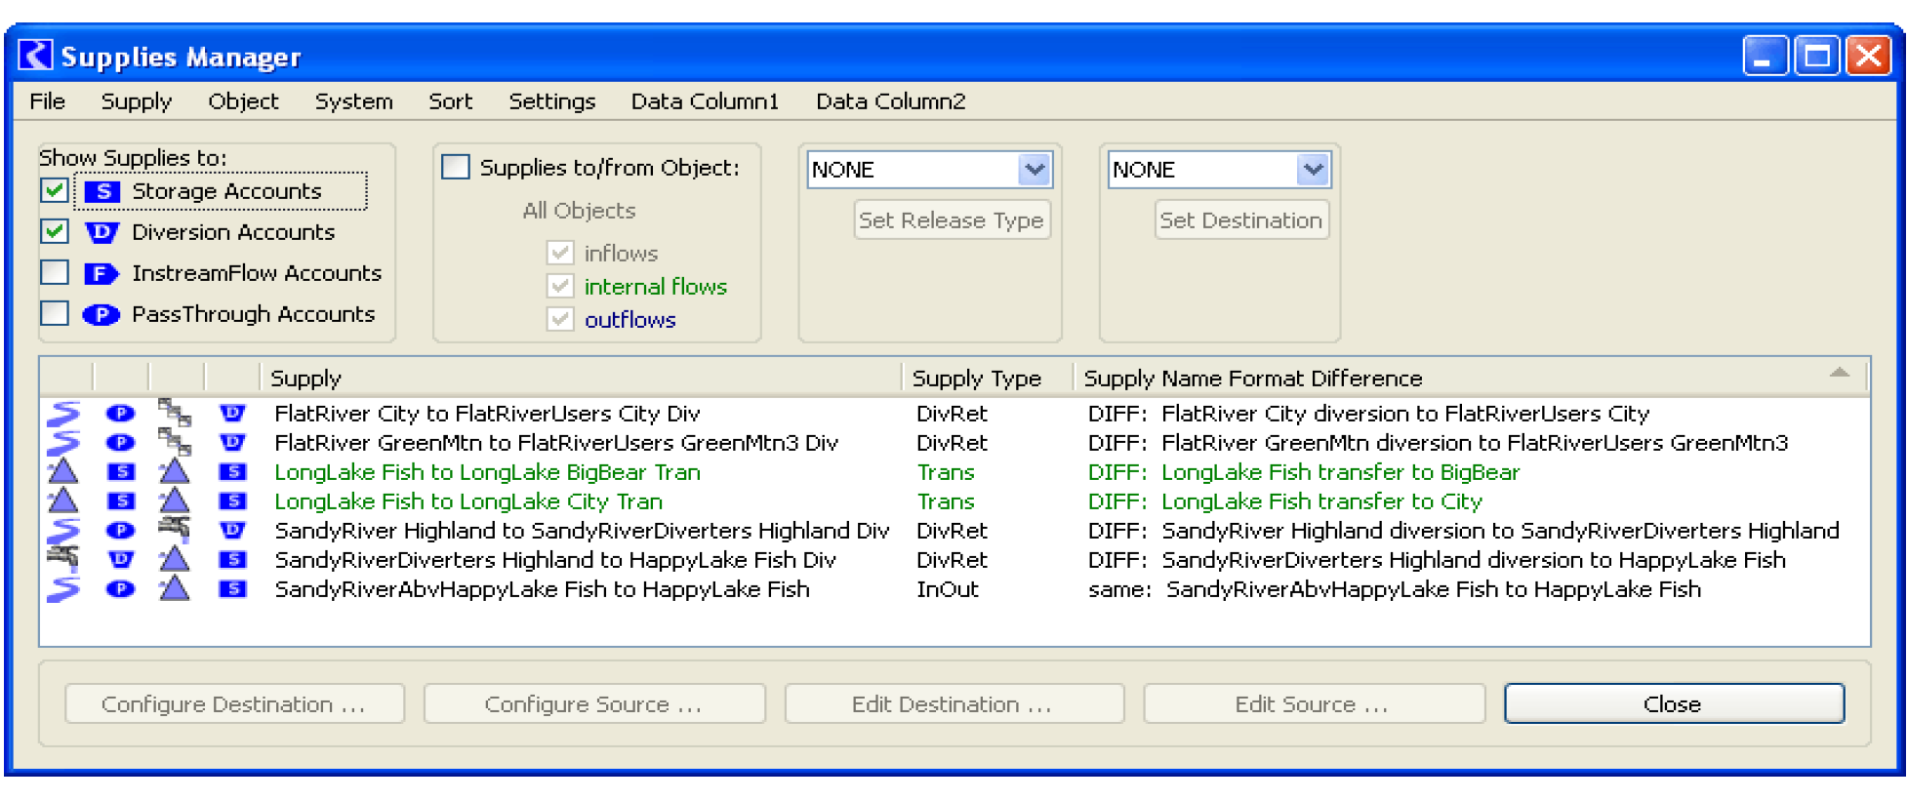This screenshot has height=801, width=1908.
Task: Click the Diversion Accounts D icon
Action: [x=101, y=232]
